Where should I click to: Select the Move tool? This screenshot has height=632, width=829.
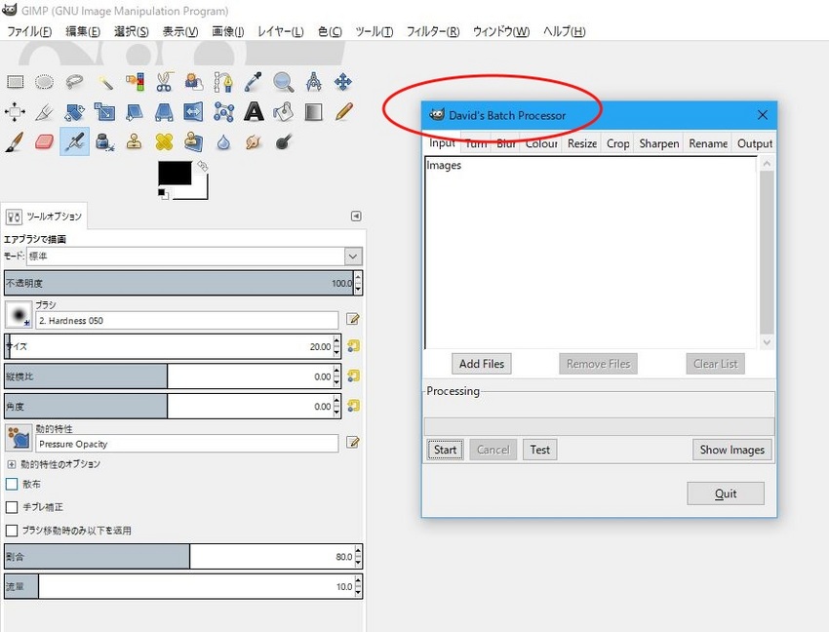(343, 82)
